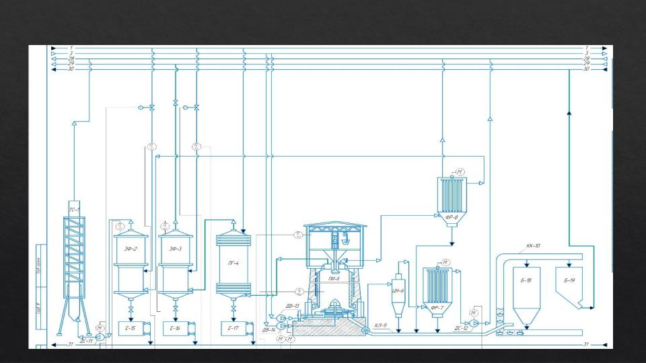The image size is (646, 363).
Task: Select the Б-19 bunker label
Action: 569,280
